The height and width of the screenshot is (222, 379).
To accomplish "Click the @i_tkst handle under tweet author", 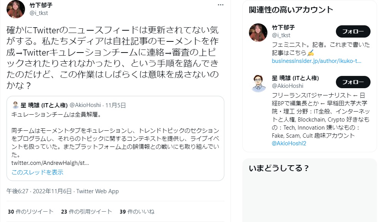I will point(38,13).
